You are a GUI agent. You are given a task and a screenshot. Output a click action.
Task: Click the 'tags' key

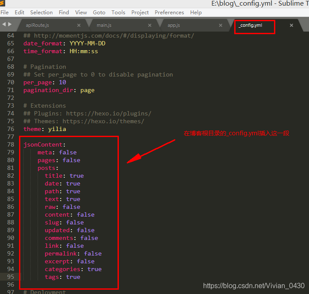(52, 277)
